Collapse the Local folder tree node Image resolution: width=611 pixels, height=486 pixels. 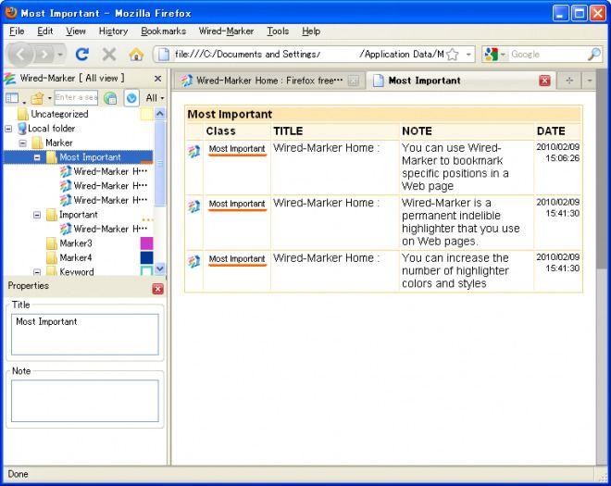click(x=8, y=129)
